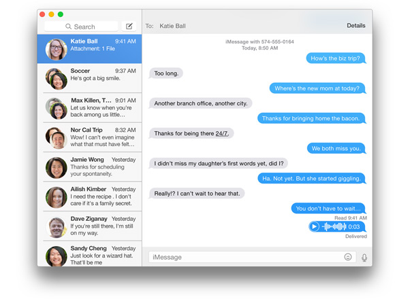
Task: Select the Soccer conversation
Action: point(89,78)
